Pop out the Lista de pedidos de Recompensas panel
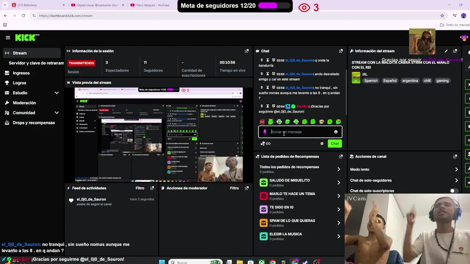The height and width of the screenshot is (264, 470). (x=341, y=157)
